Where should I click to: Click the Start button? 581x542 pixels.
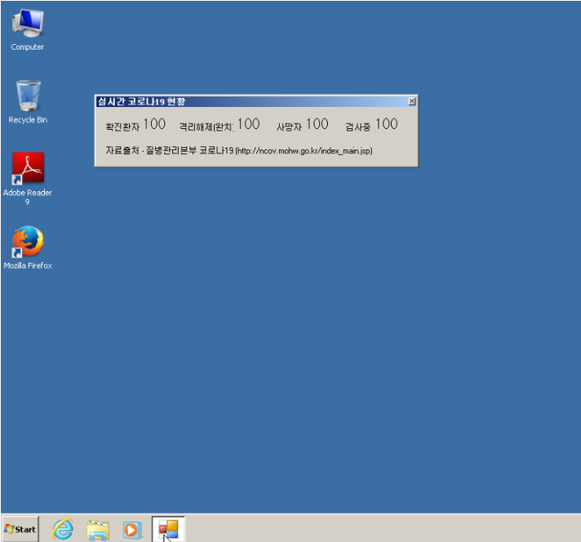pyautogui.click(x=20, y=529)
